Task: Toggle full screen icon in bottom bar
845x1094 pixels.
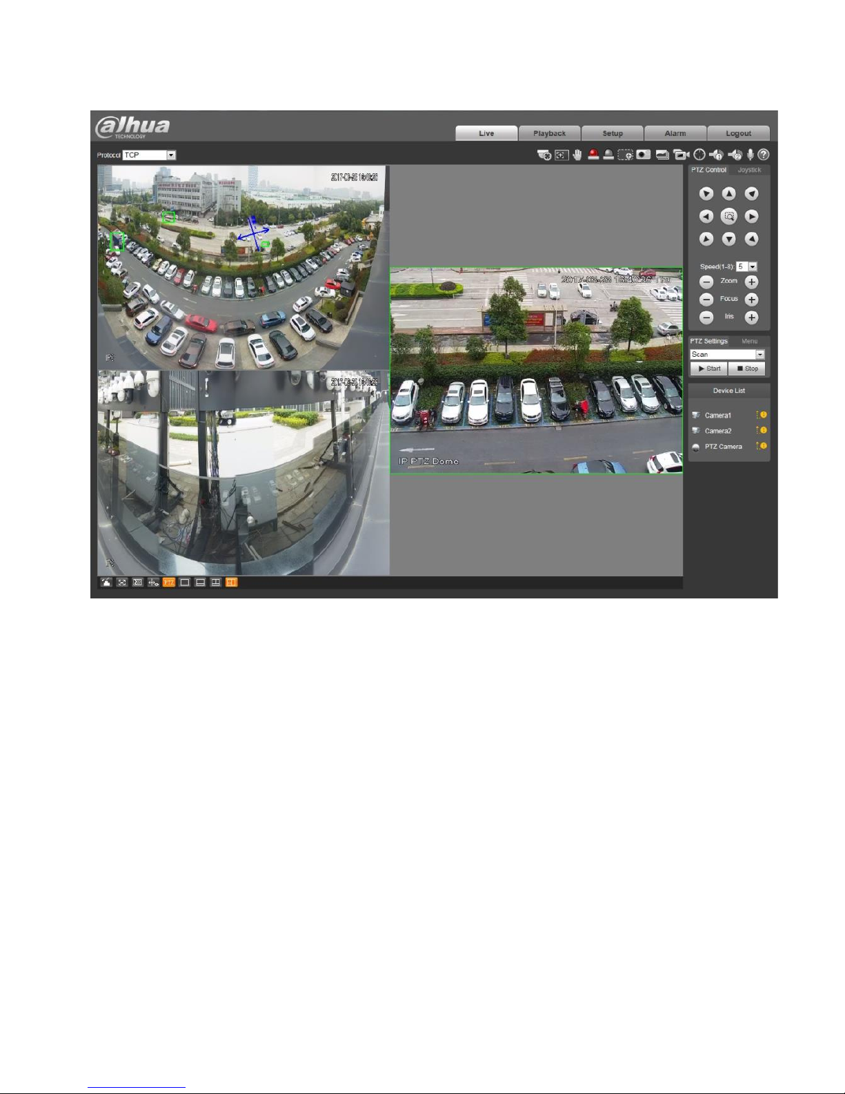Action: pyautogui.click(x=137, y=583)
